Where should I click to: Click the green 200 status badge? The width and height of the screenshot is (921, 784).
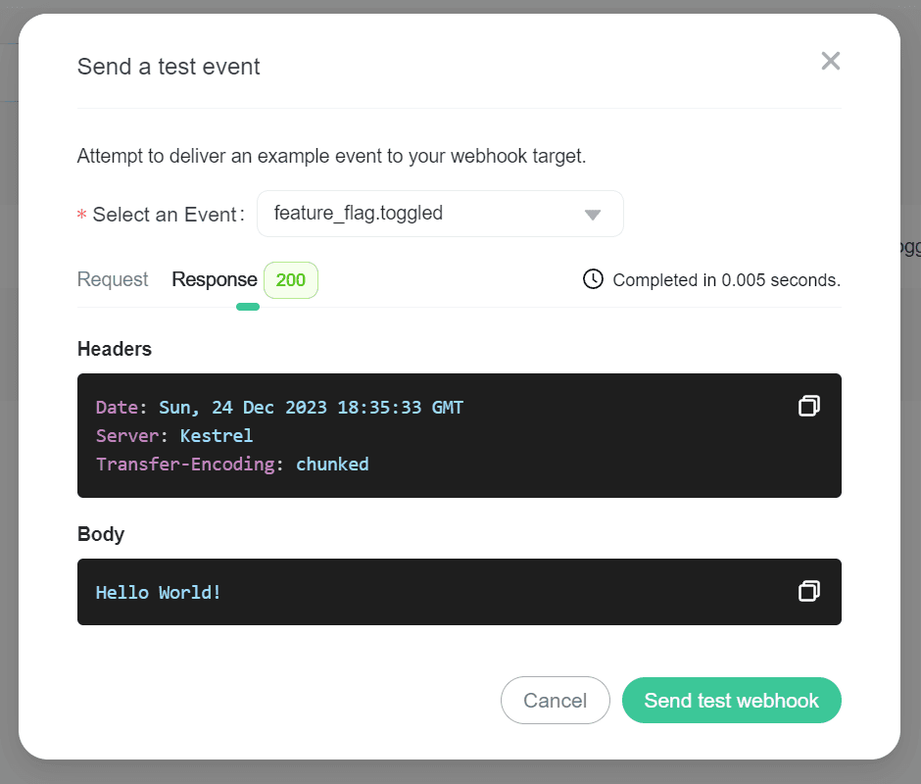pyautogui.click(x=291, y=279)
